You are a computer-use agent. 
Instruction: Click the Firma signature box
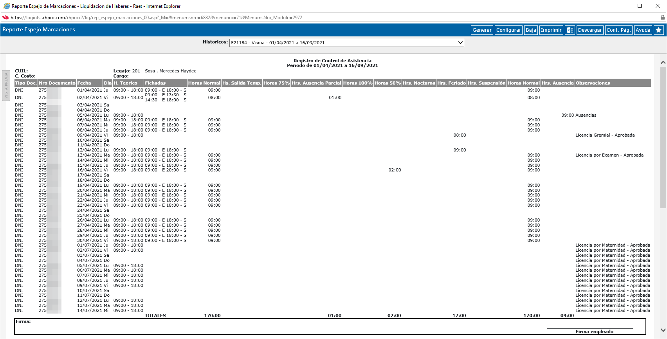[x=330, y=326]
